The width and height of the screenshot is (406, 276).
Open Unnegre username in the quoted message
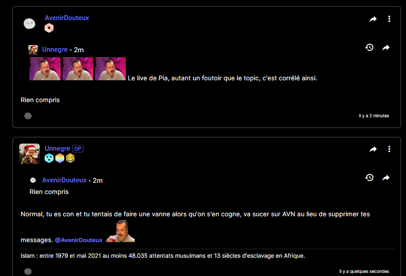pyautogui.click(x=54, y=49)
